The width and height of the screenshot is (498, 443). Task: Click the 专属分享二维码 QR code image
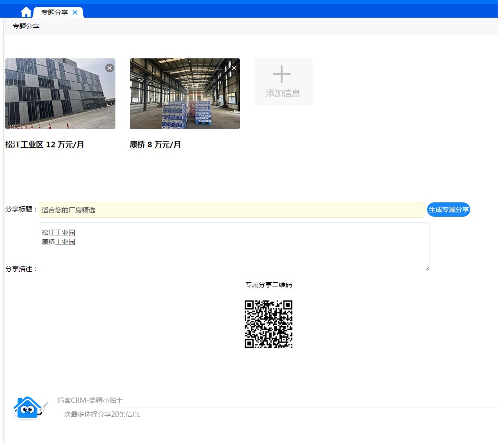click(x=268, y=324)
